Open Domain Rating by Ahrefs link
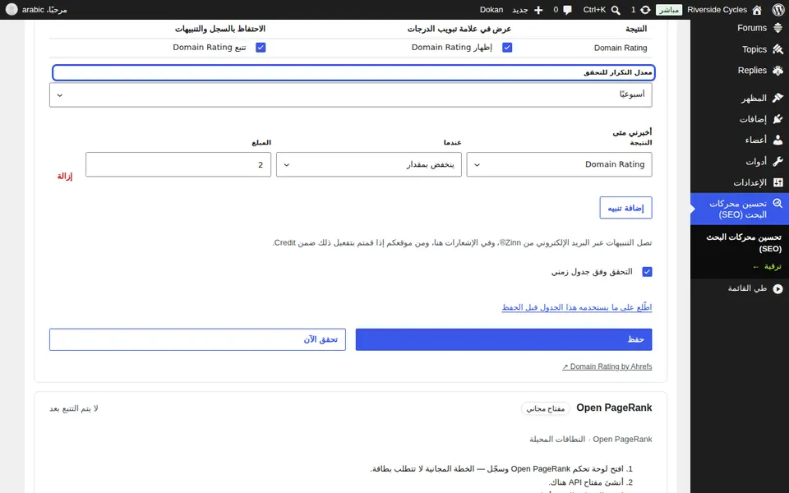Screen dimensions: 789x493 (607, 366)
